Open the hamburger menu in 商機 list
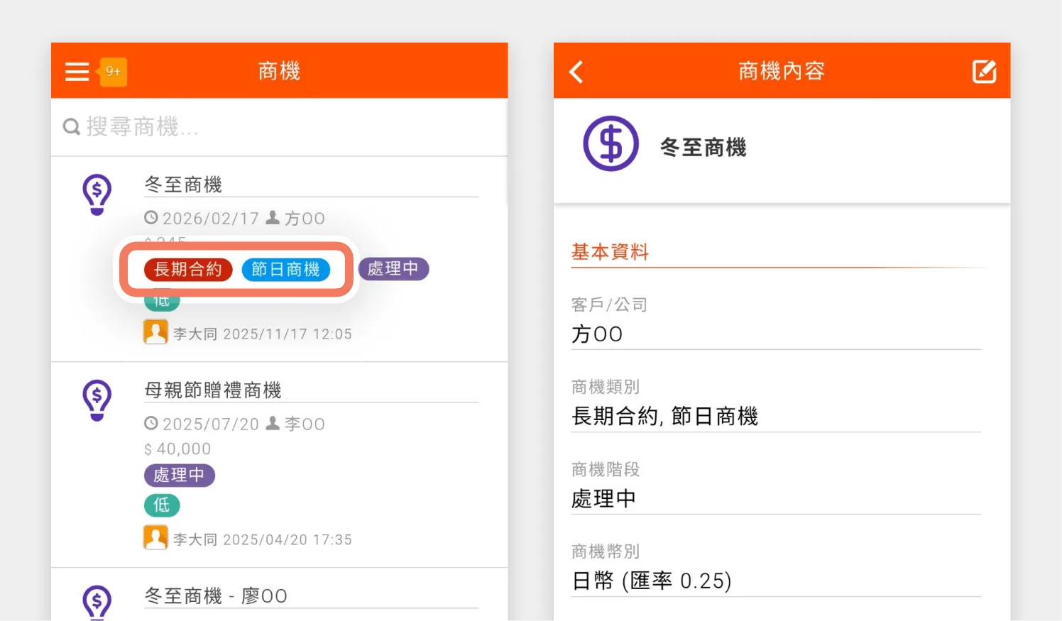Image resolution: width=1062 pixels, height=621 pixels. point(77,72)
